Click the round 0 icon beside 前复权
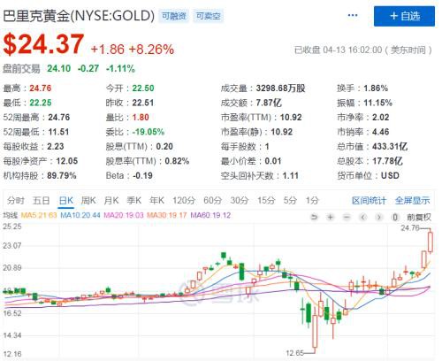Viewport: 442px width, 361px height. click(x=395, y=218)
